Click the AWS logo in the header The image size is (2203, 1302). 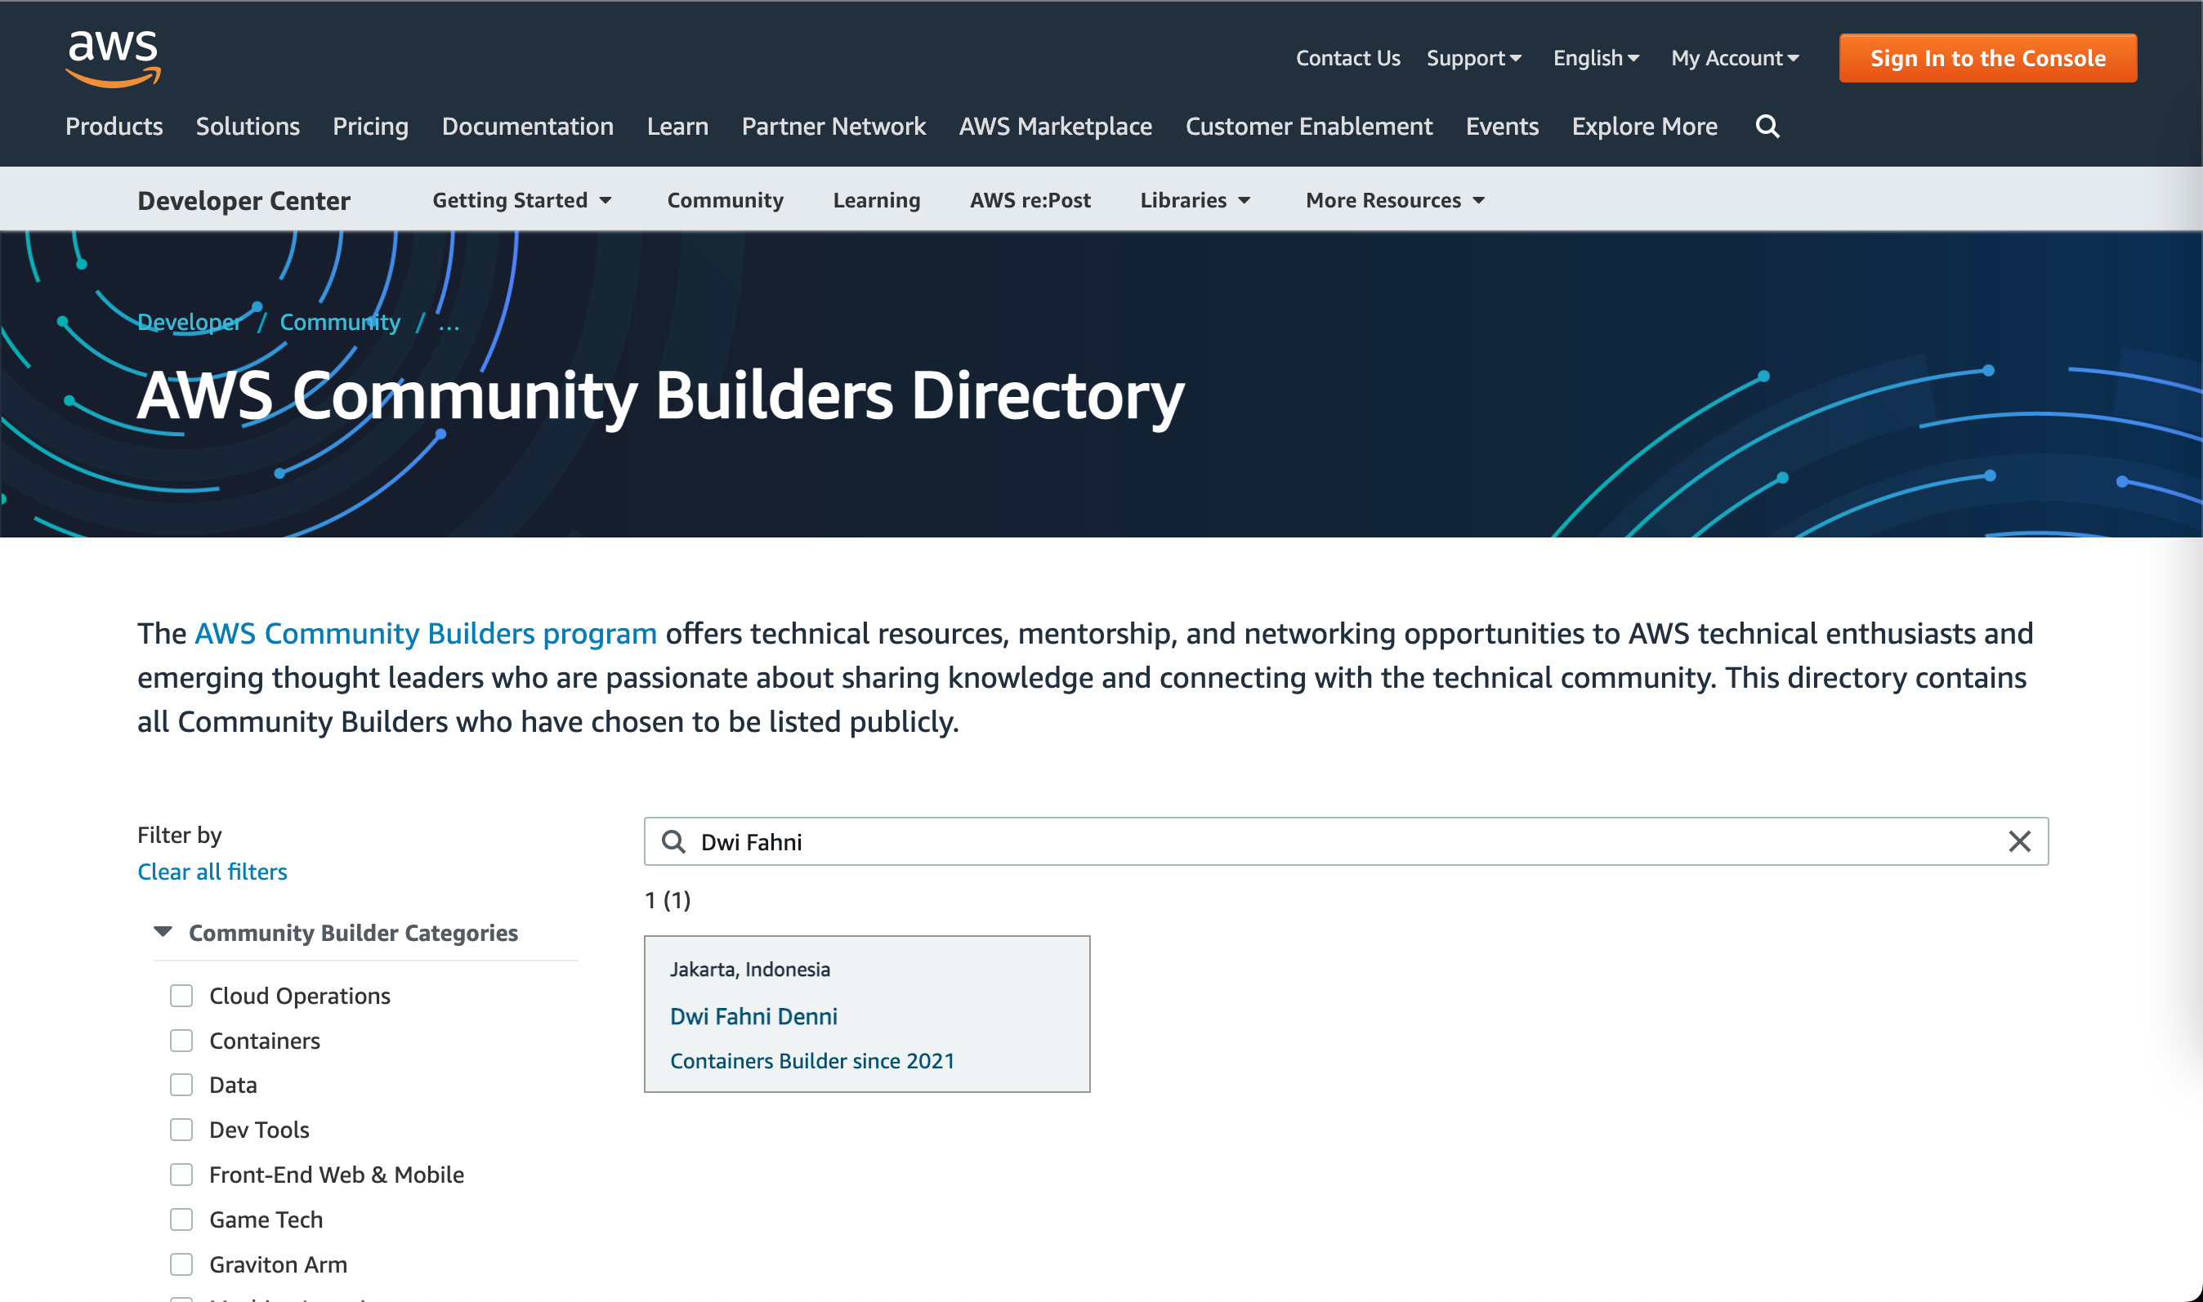pyautogui.click(x=112, y=58)
